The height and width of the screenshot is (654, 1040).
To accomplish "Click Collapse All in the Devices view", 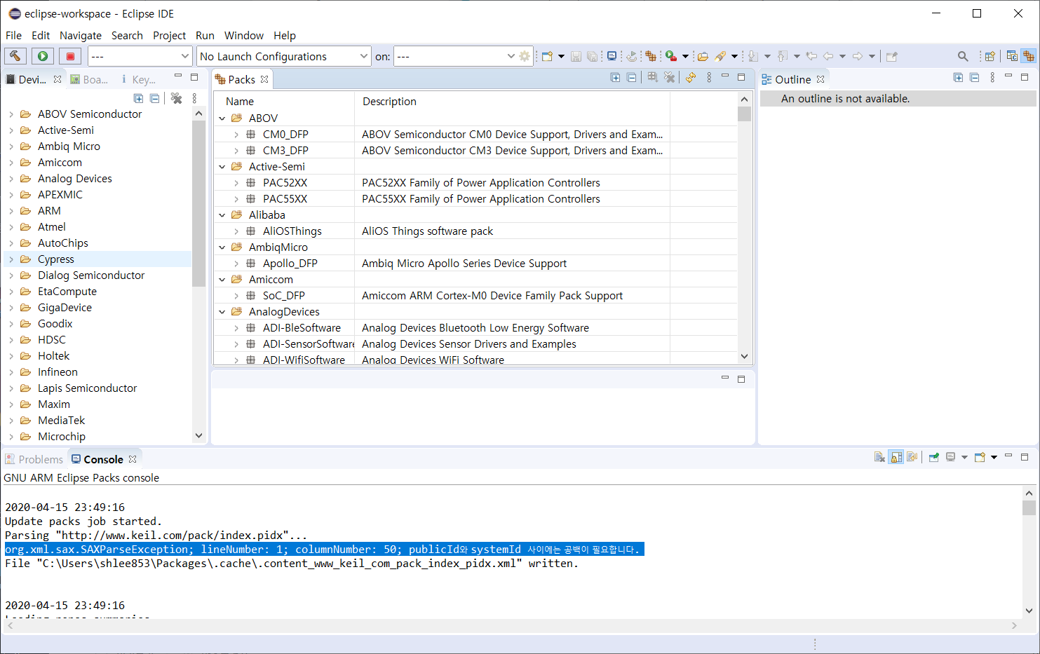I will (x=154, y=98).
